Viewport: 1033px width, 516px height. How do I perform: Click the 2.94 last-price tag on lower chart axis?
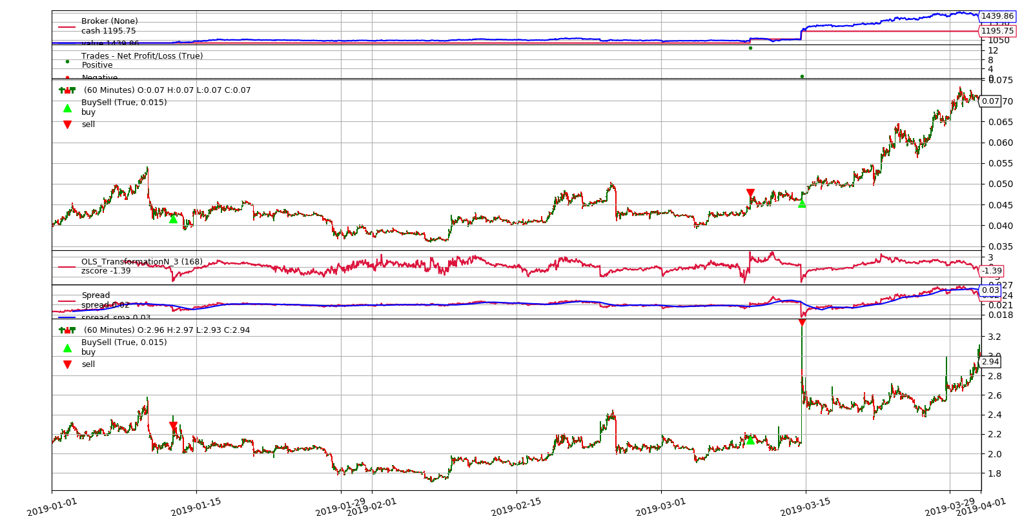point(990,362)
